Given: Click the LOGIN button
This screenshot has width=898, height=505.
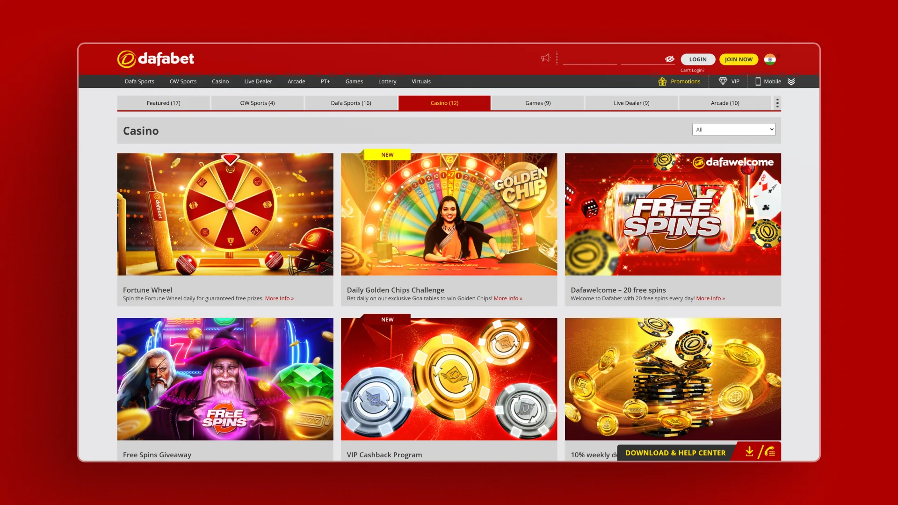Looking at the screenshot, I should coord(698,59).
